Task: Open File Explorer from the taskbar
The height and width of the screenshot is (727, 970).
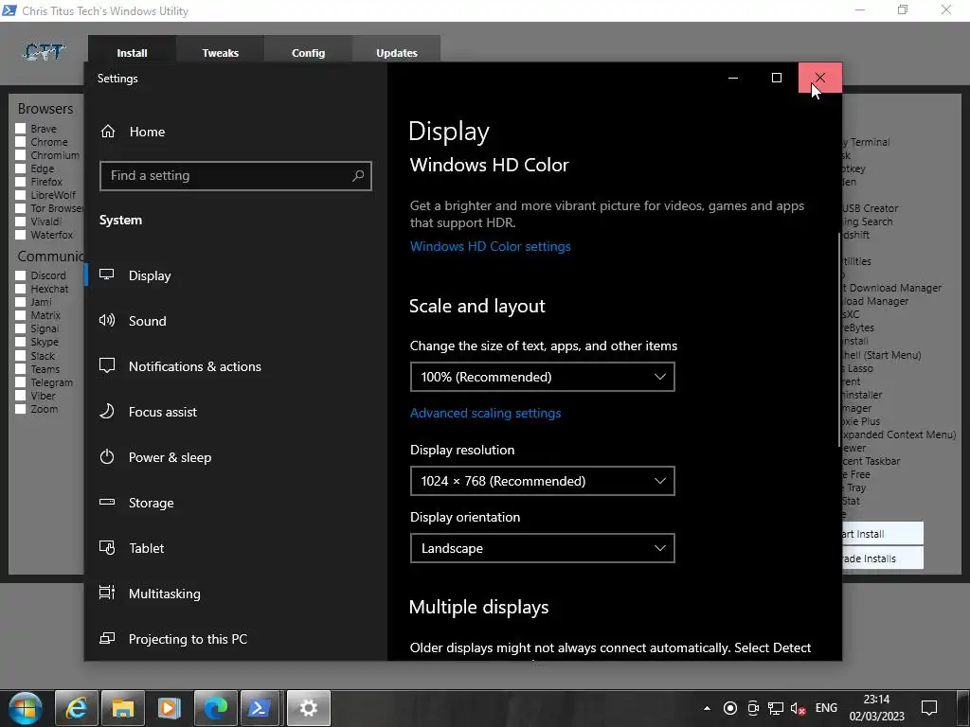Action: 122,708
